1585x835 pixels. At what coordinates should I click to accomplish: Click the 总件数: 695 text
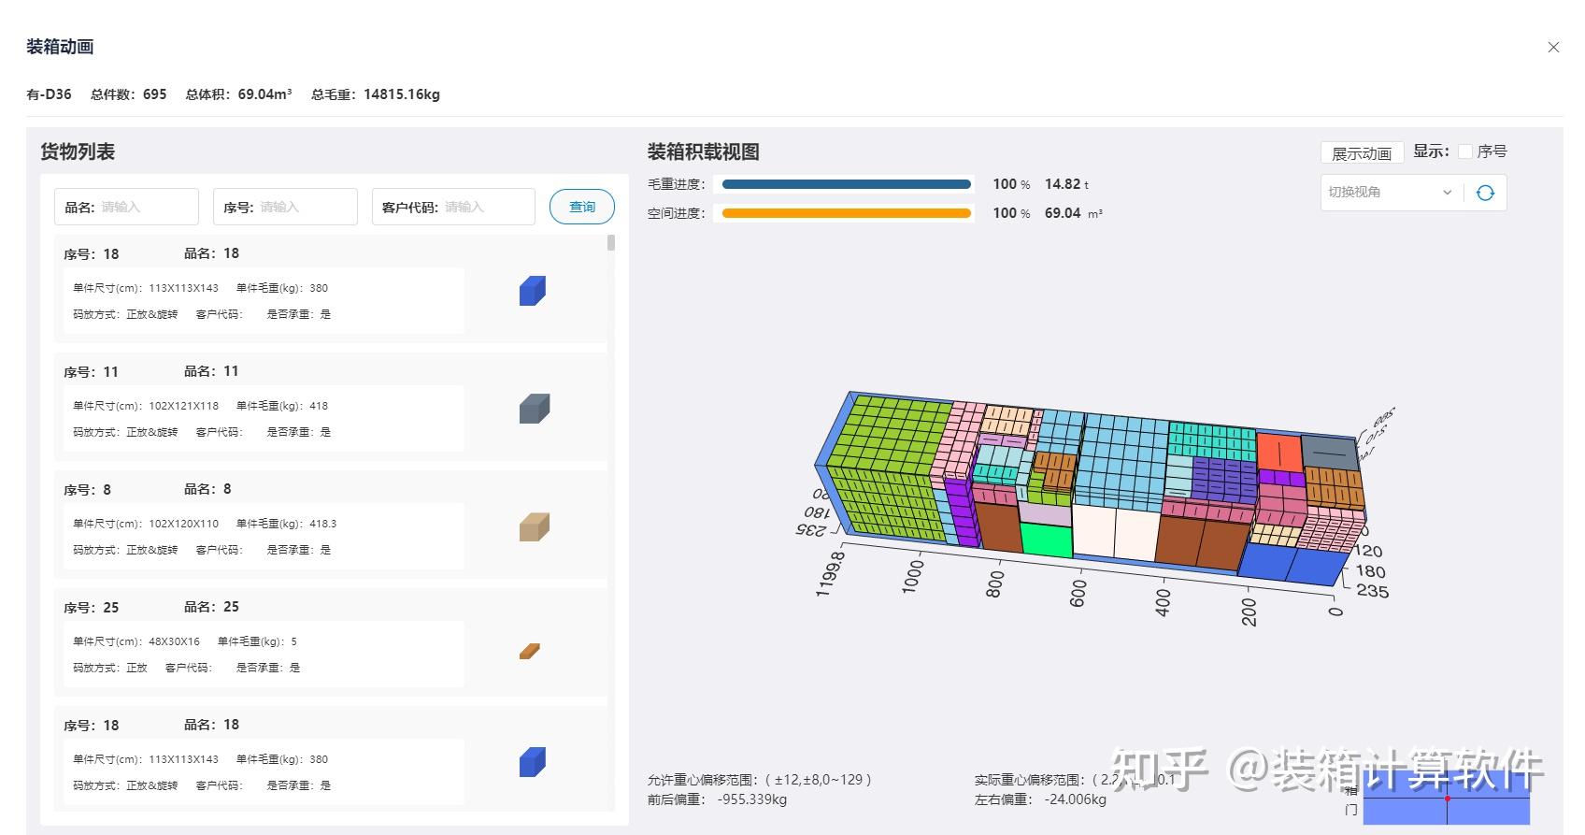click(129, 94)
